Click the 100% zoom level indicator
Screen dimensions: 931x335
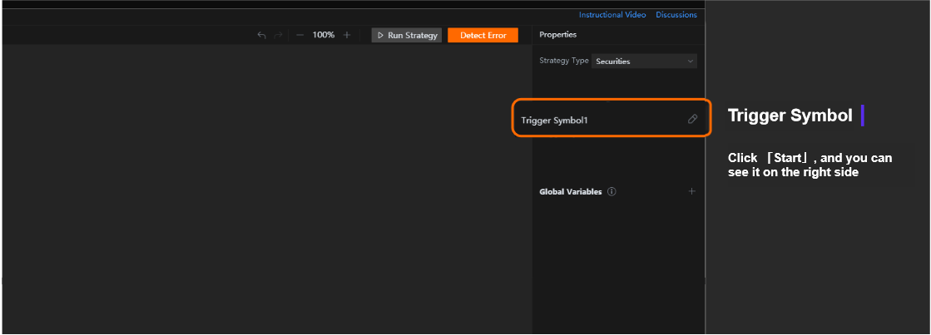pos(324,35)
